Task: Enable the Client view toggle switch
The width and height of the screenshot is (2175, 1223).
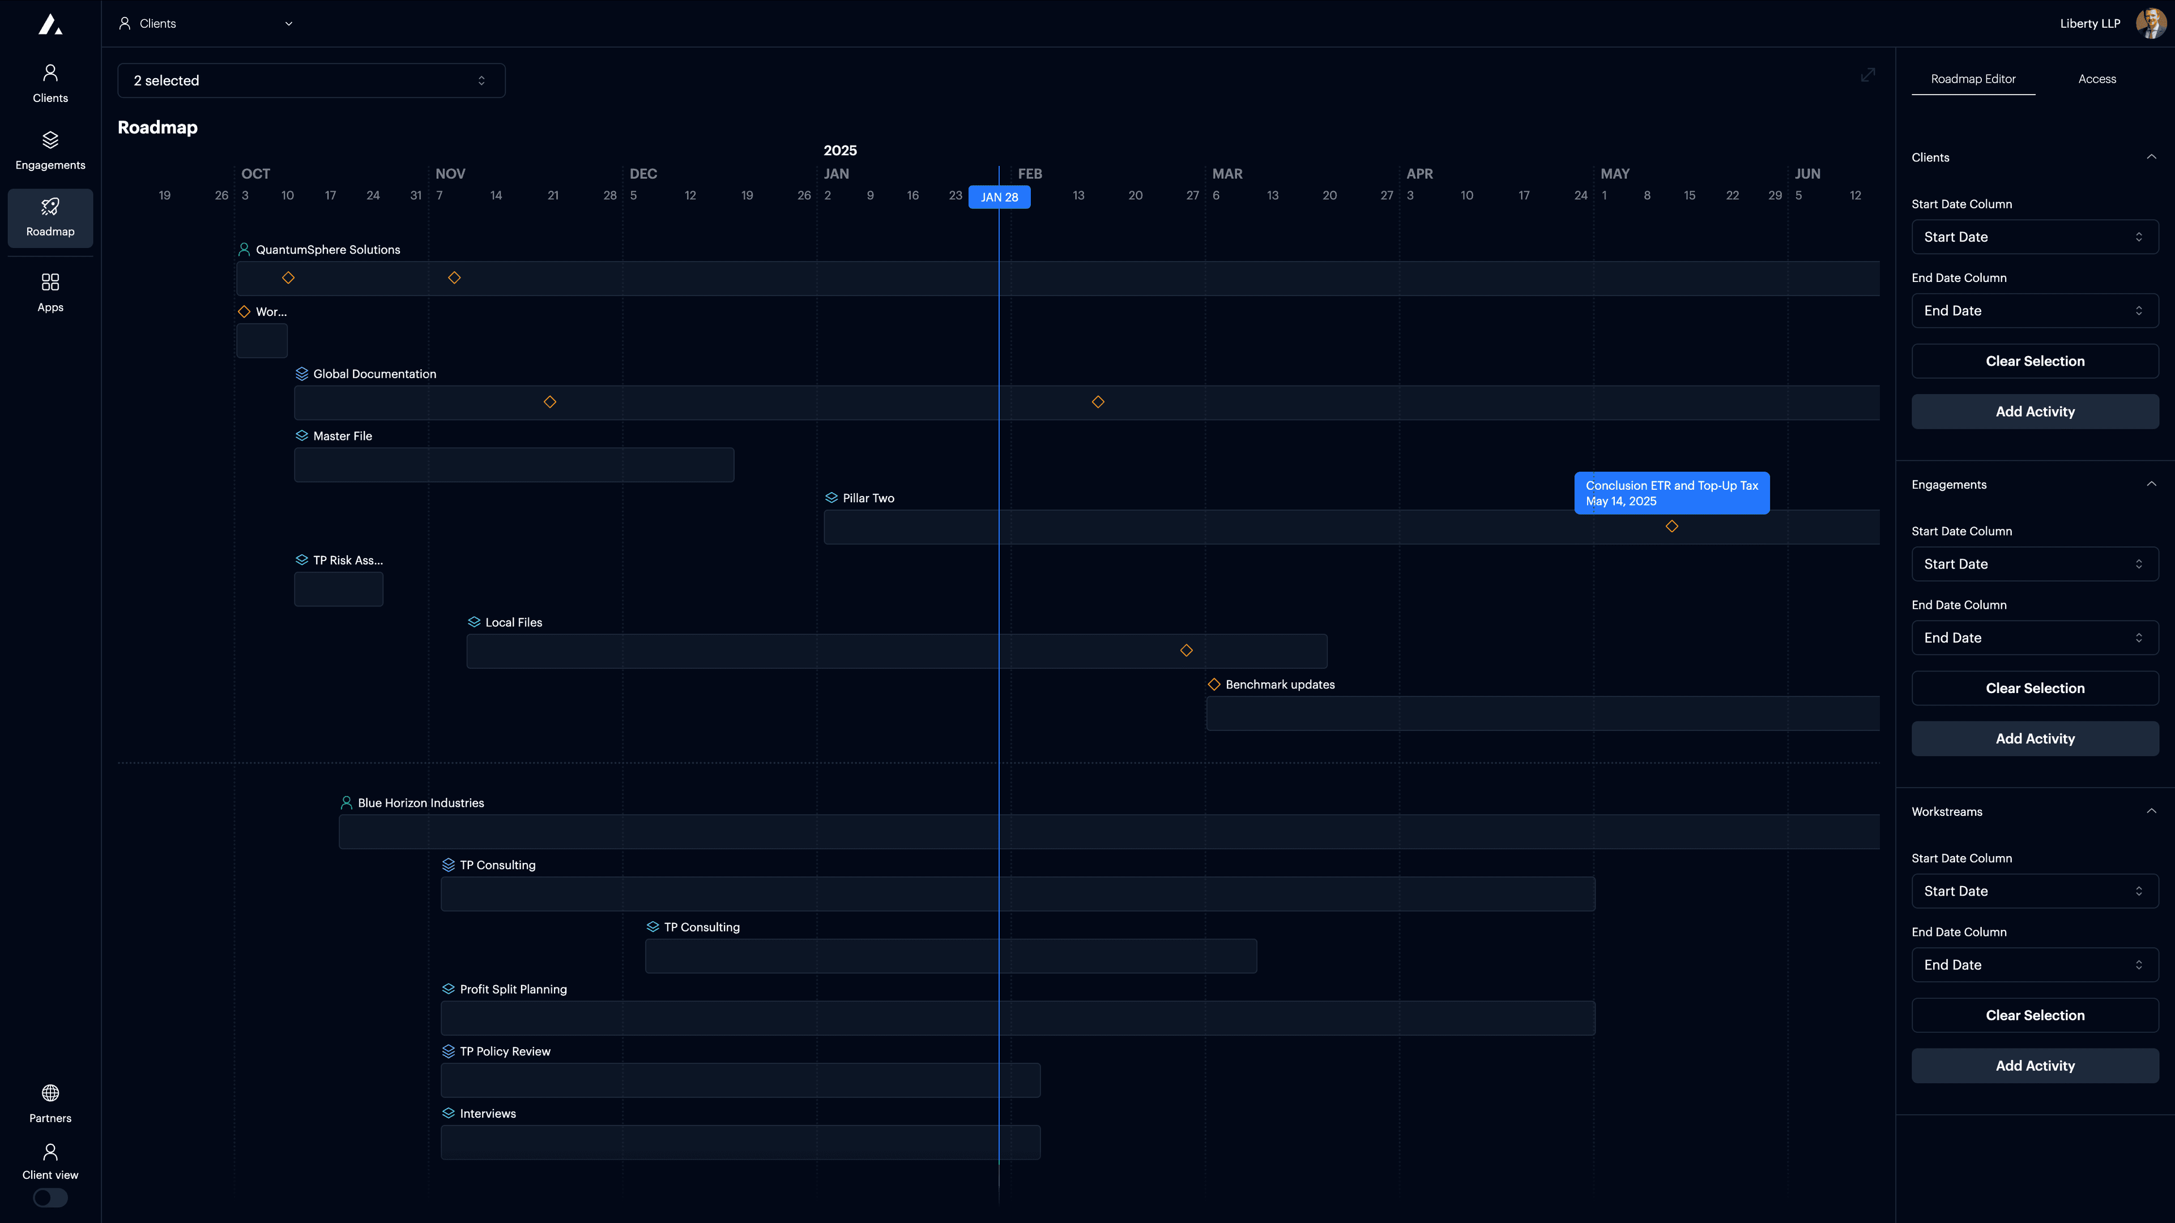Action: 50,1198
